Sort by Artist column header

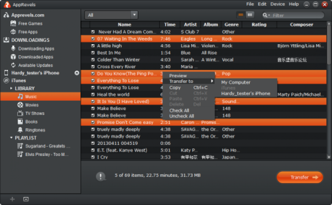point(190,24)
